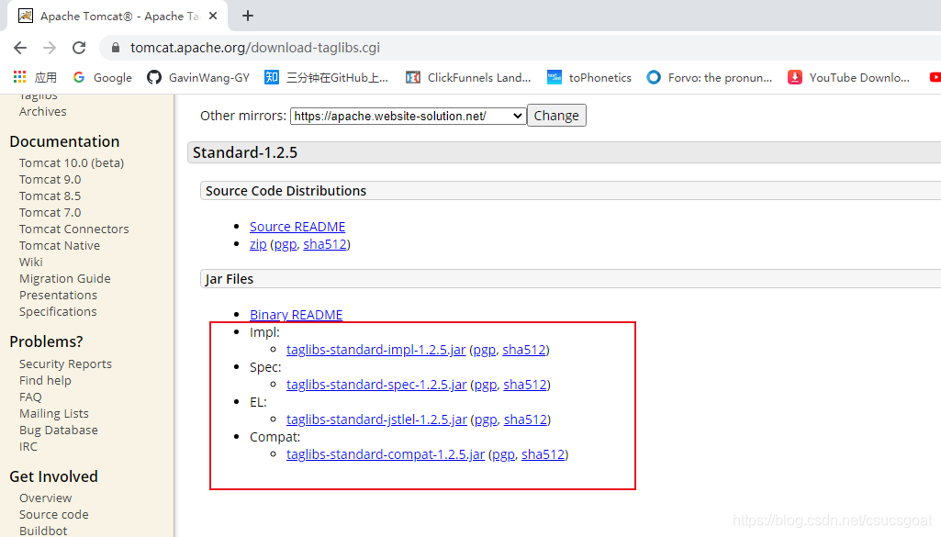The image size is (941, 537).
Task: Open the toPhonetics bookmark
Action: coord(589,77)
